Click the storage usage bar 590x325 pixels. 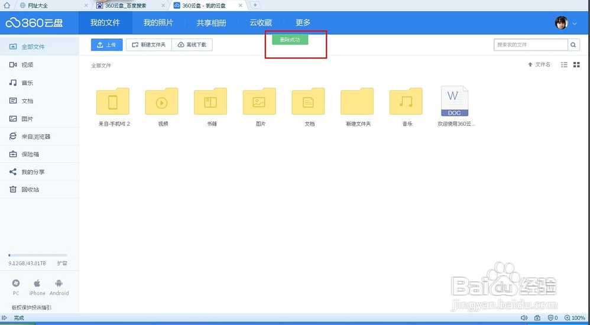(x=38, y=255)
